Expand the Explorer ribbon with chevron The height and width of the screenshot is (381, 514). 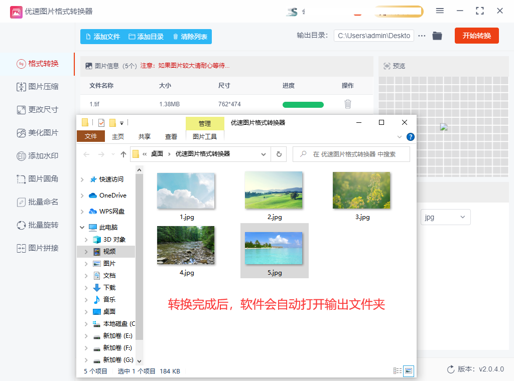399,137
